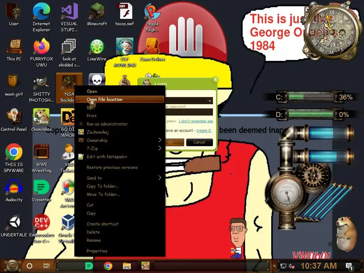The height and width of the screenshot is (273, 364).
Task: Select Copy To folder... entry
Action: (120, 186)
